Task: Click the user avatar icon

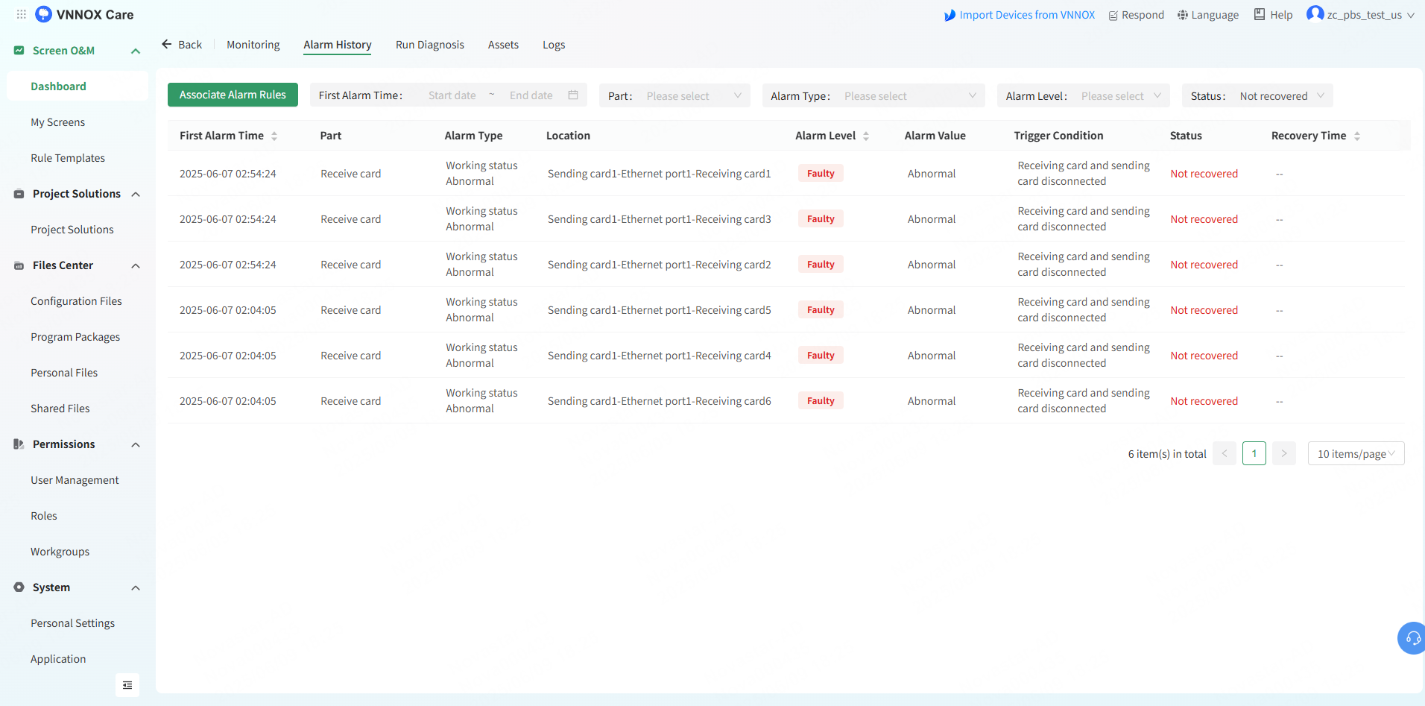Action: click(1315, 14)
